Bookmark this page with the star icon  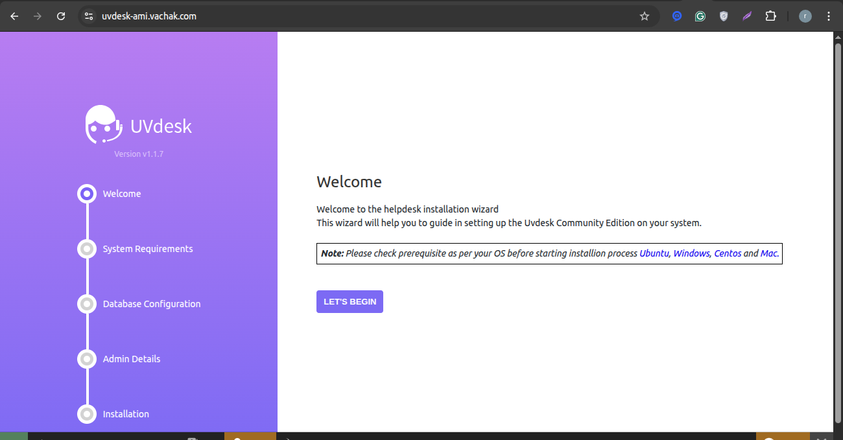645,16
